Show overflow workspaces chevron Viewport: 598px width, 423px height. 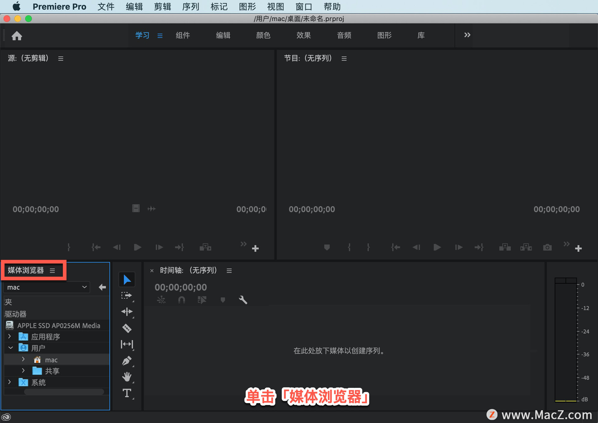467,35
